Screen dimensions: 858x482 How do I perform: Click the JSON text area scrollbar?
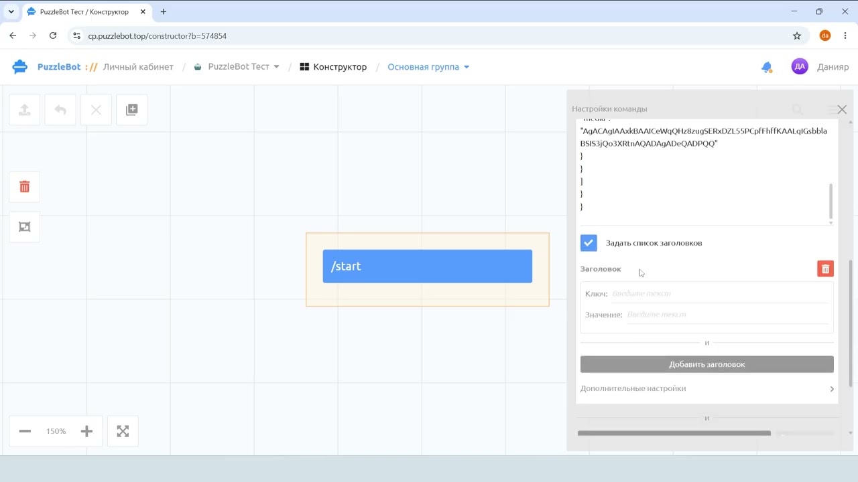pyautogui.click(x=831, y=200)
